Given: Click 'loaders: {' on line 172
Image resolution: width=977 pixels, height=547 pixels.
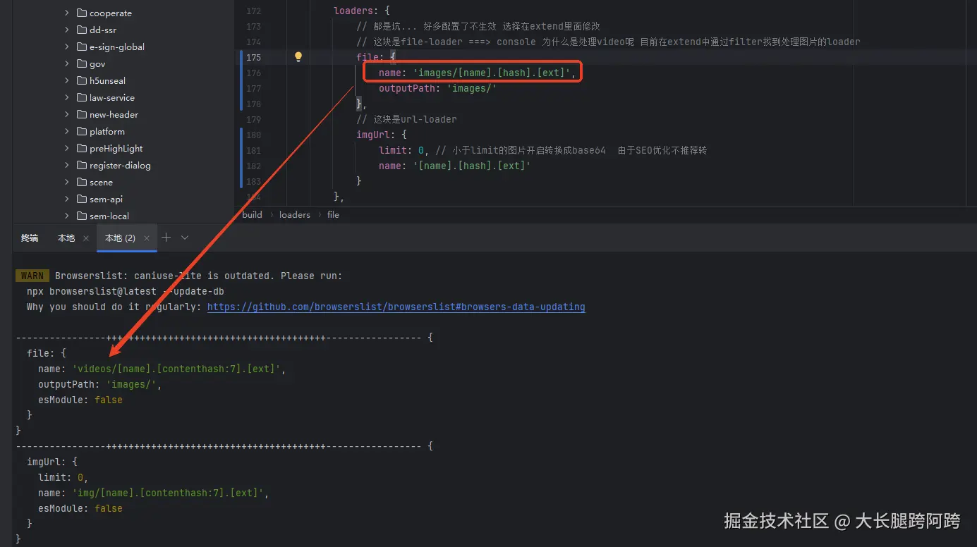Looking at the screenshot, I should 361,11.
